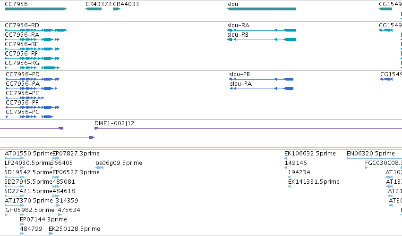
Task: Select CG7956-PD protein label
Action: [23, 74]
